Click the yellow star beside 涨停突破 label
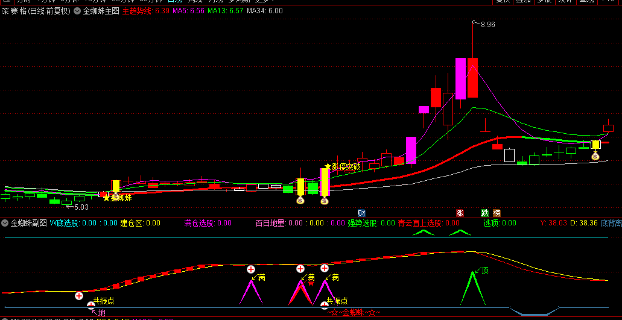Viewport: 622px width, 320px height. [x=328, y=166]
